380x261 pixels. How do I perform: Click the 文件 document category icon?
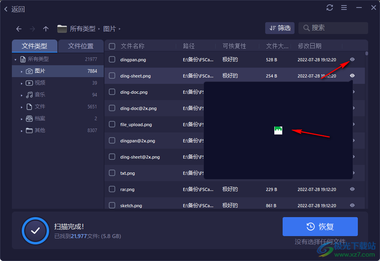tap(29, 106)
